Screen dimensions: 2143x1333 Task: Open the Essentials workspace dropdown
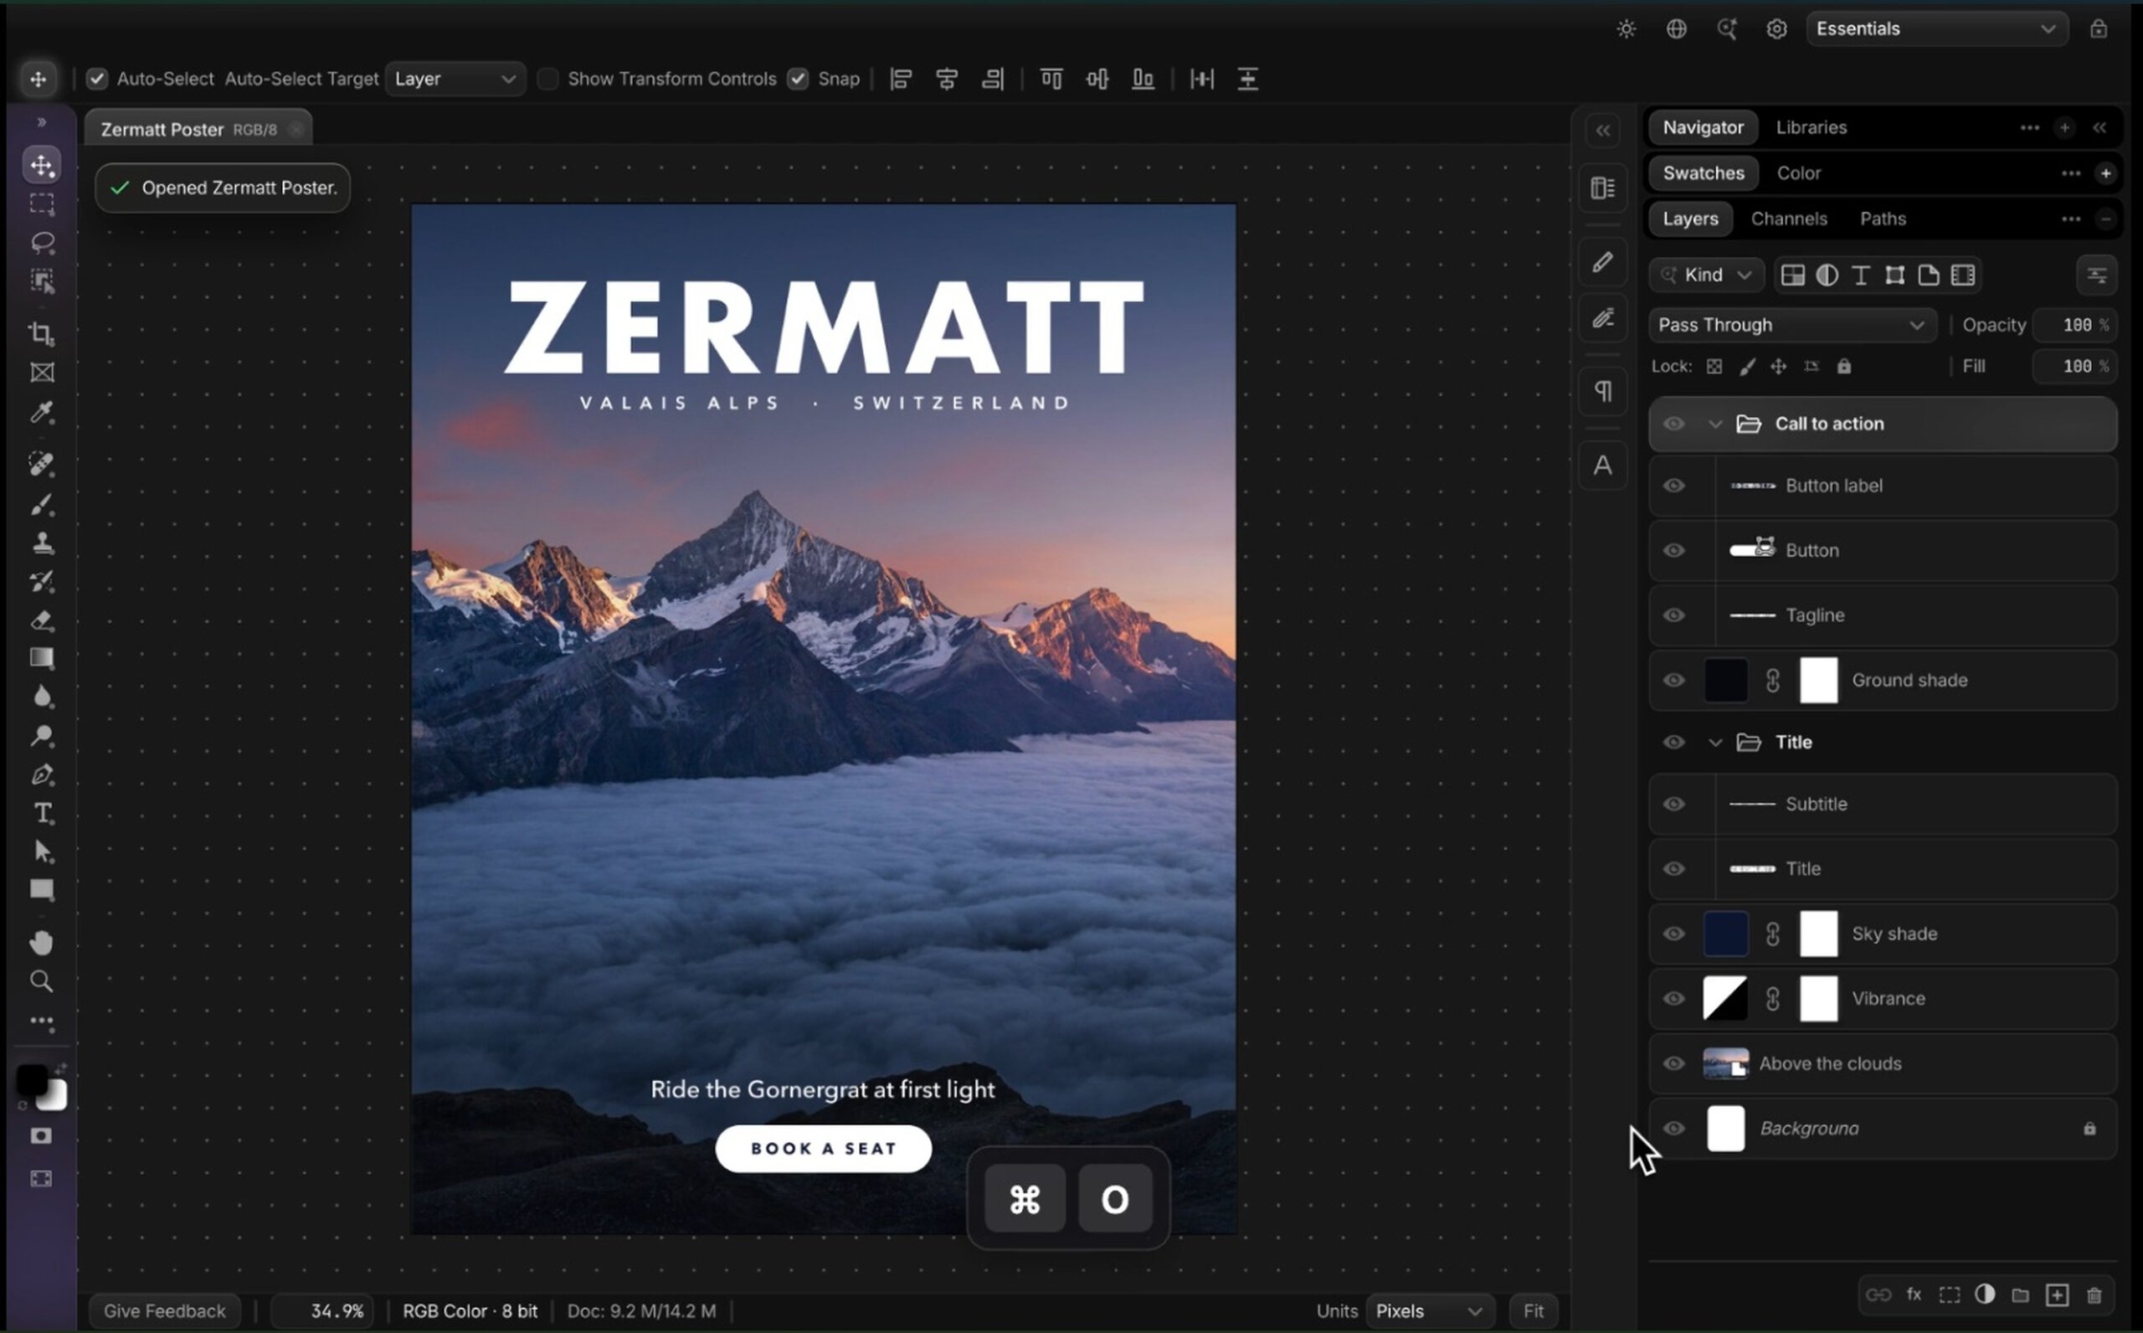1937,29
